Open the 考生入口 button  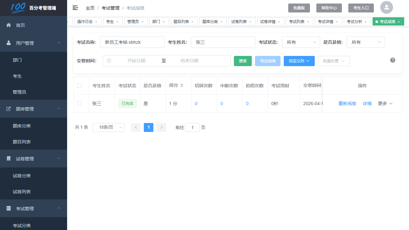point(361,8)
